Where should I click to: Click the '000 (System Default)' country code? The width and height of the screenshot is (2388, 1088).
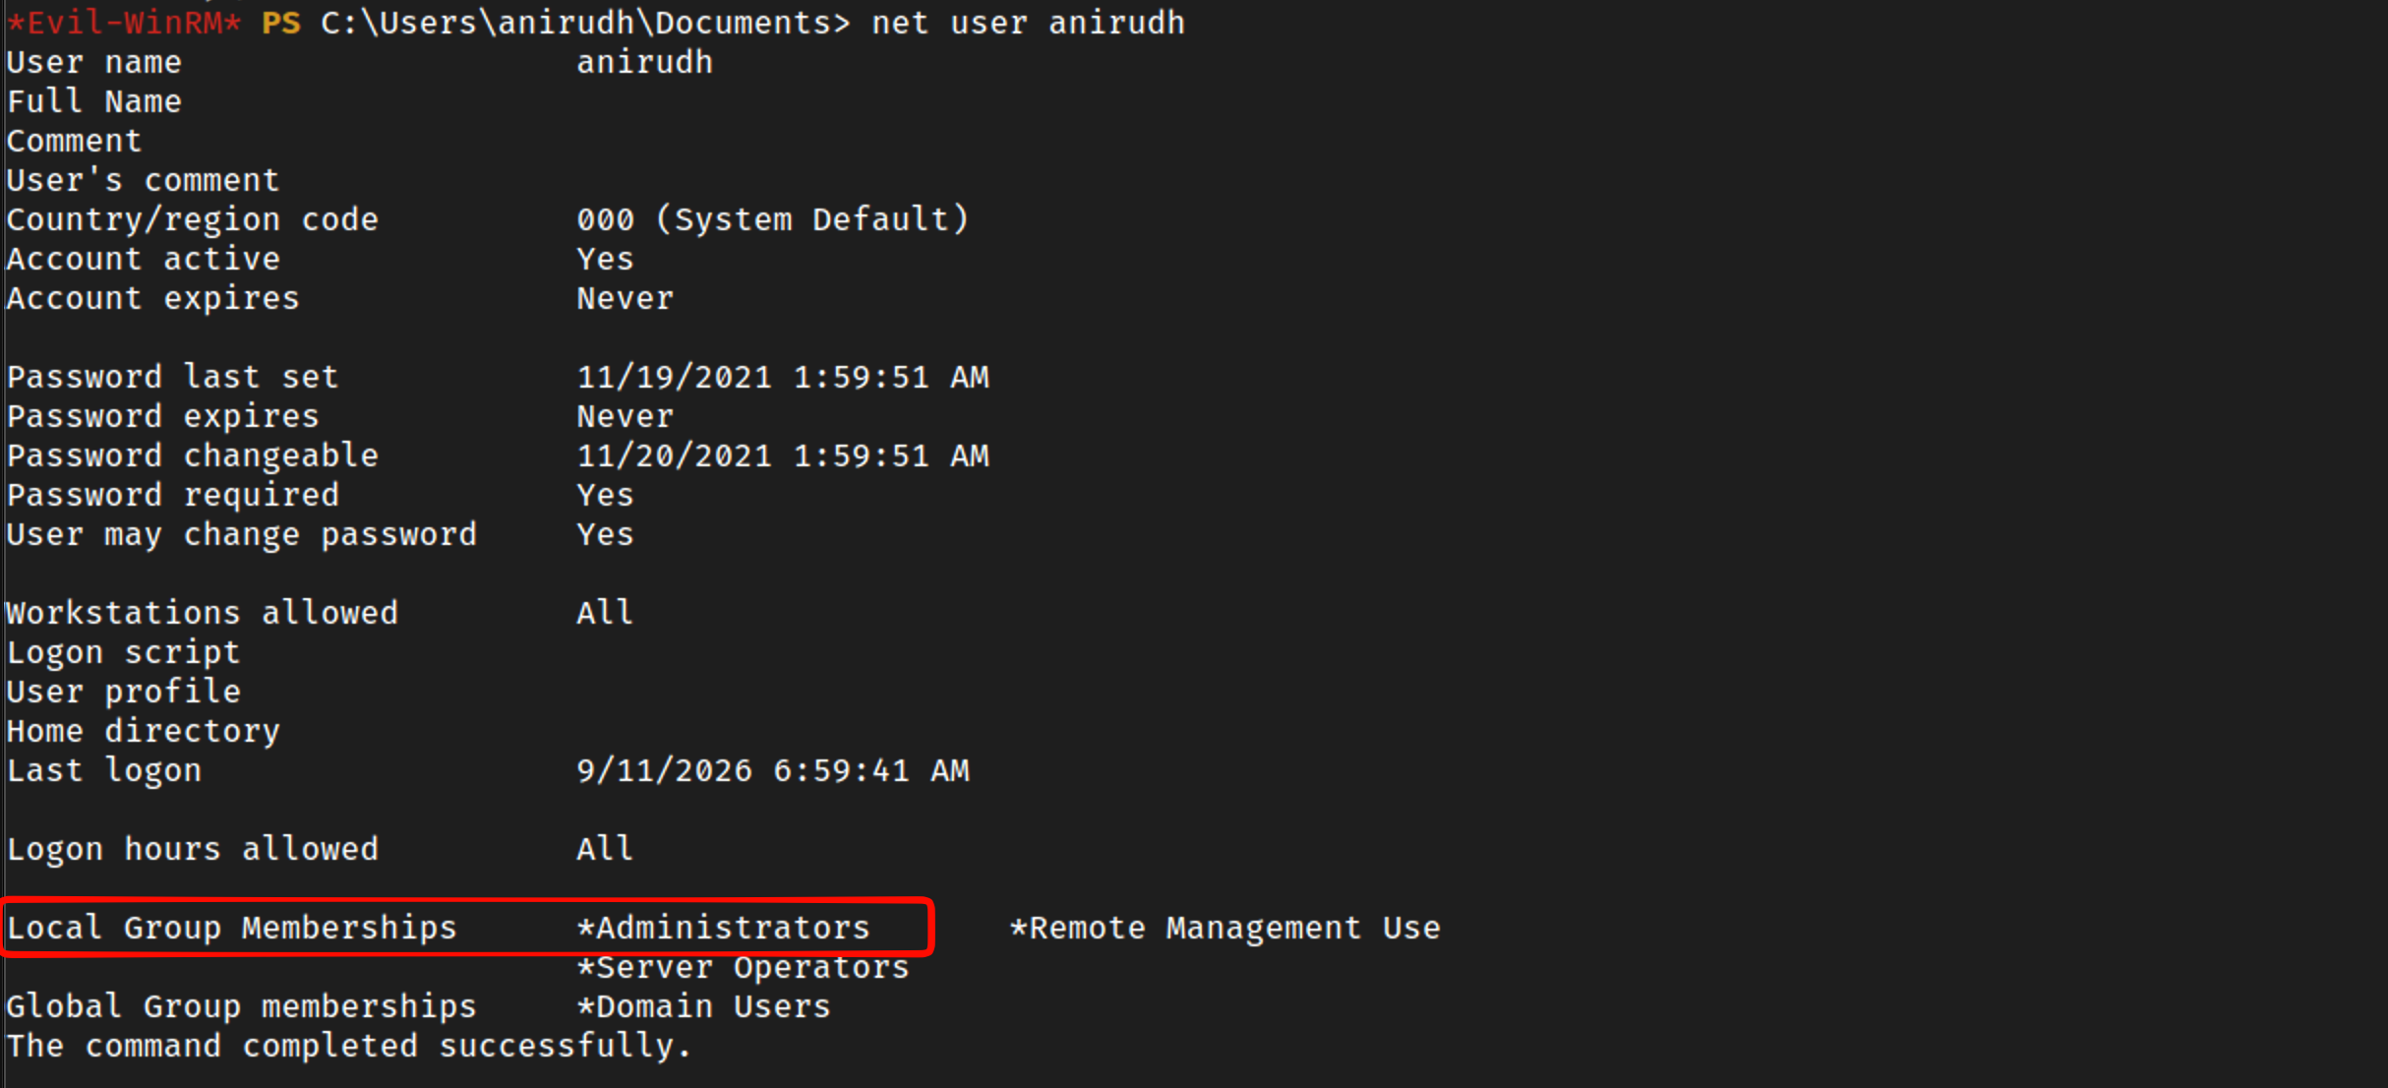[773, 219]
